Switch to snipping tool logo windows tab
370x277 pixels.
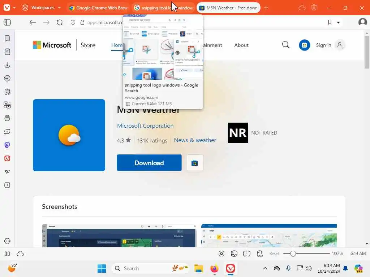pos(163,8)
